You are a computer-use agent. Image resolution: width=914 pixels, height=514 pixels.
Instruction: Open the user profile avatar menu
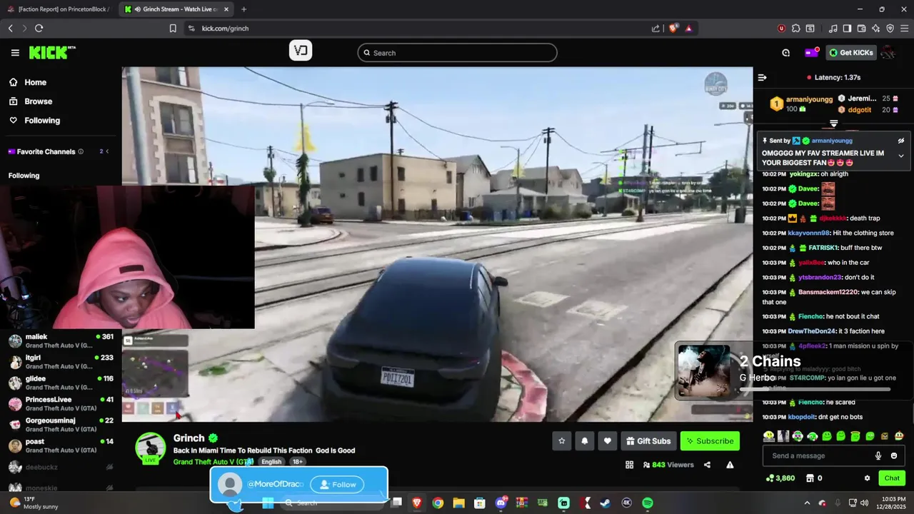tap(888, 52)
